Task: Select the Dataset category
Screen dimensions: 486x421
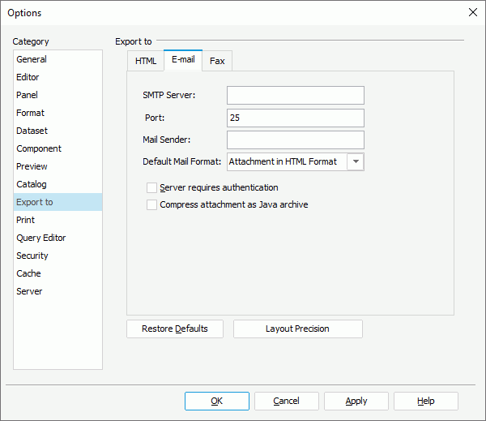Action: coord(58,131)
